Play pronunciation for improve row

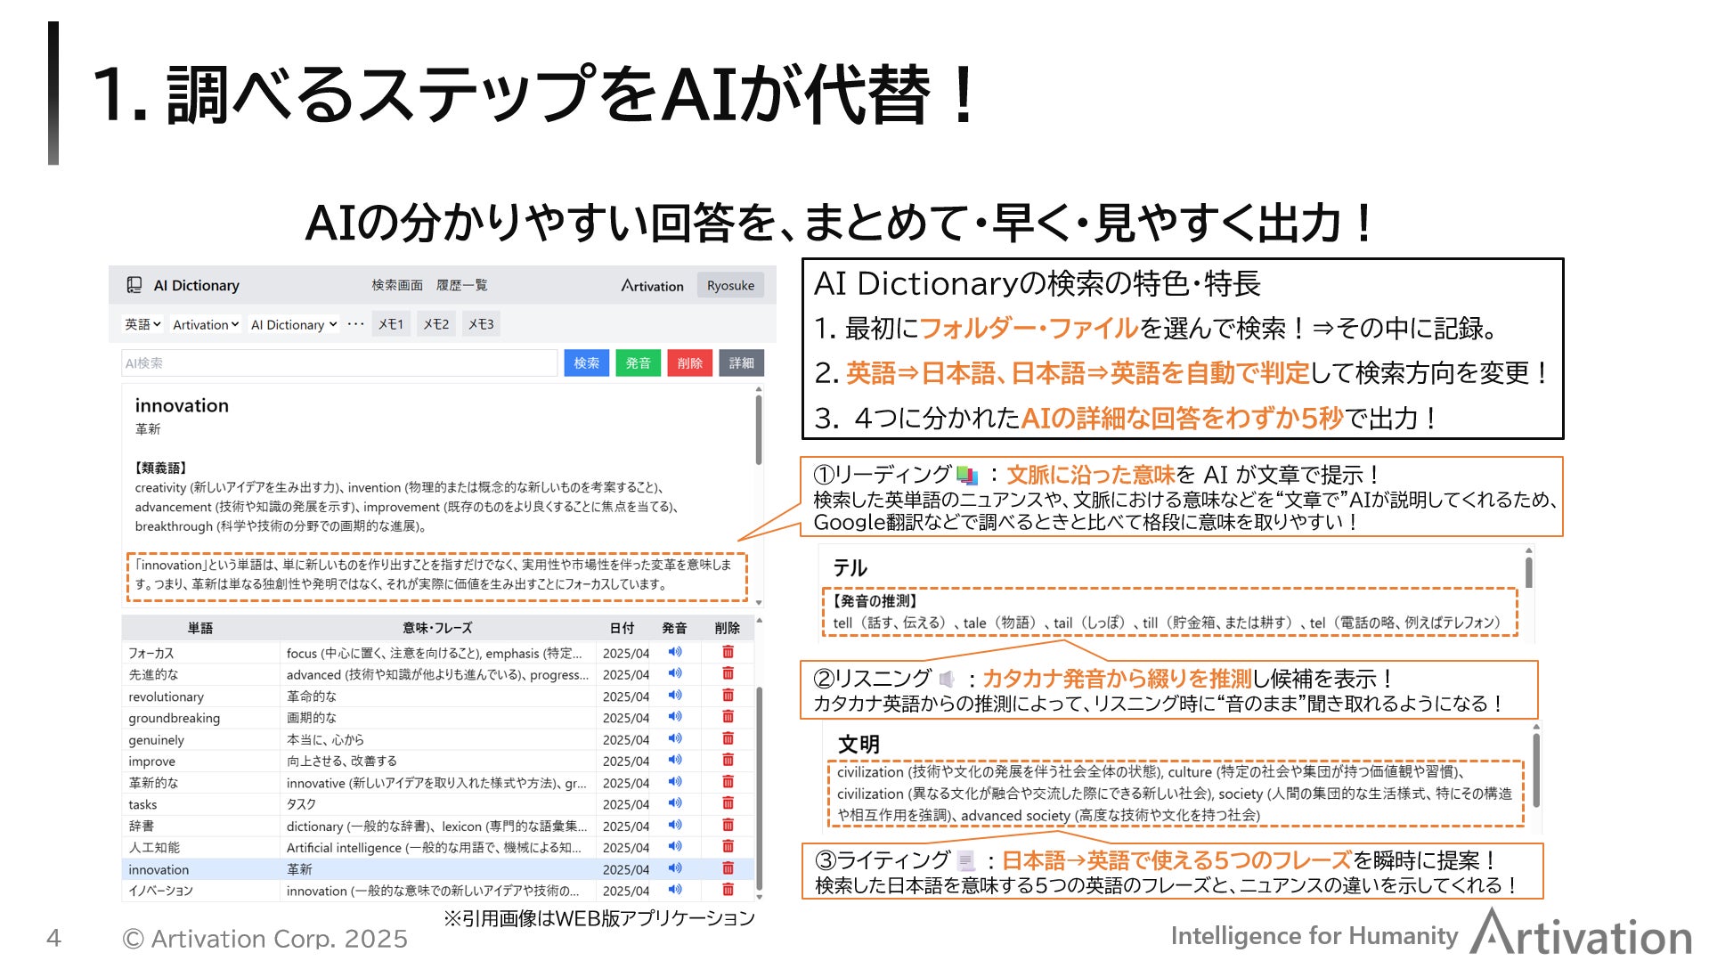pos(675,760)
